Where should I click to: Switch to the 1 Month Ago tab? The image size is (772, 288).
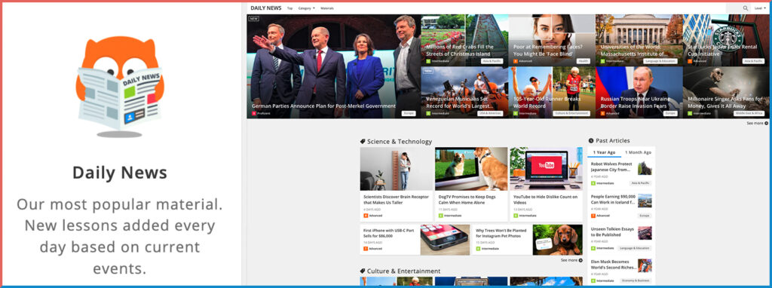(638, 152)
